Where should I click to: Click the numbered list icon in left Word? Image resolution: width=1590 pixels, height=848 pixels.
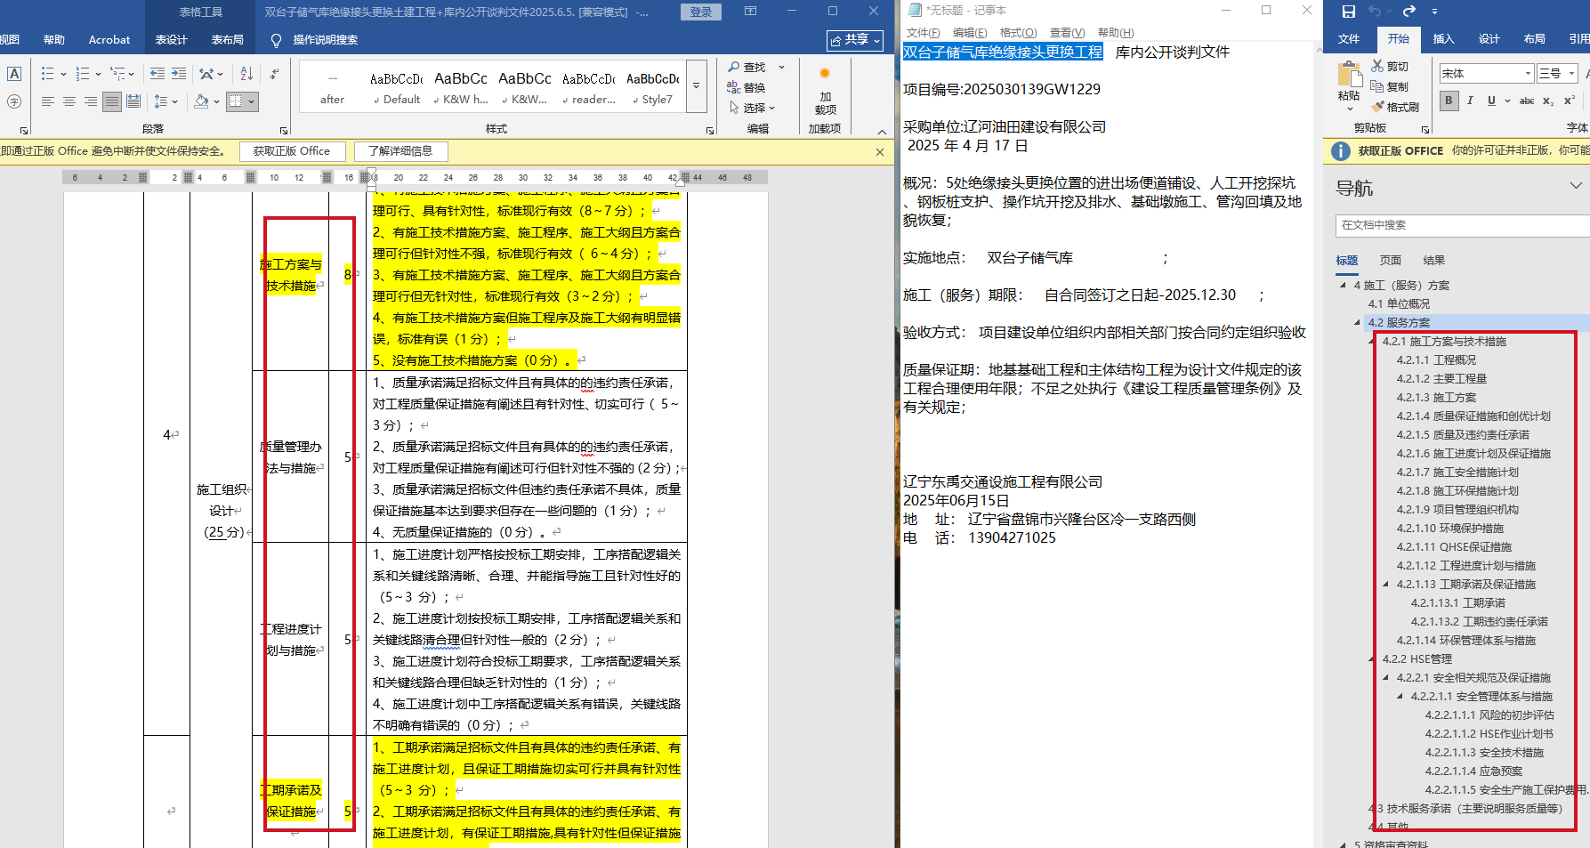pos(83,74)
